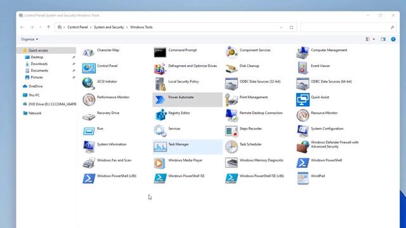This screenshot has width=406, height=228.
Task: Change view layout icon
Action: pos(368,39)
